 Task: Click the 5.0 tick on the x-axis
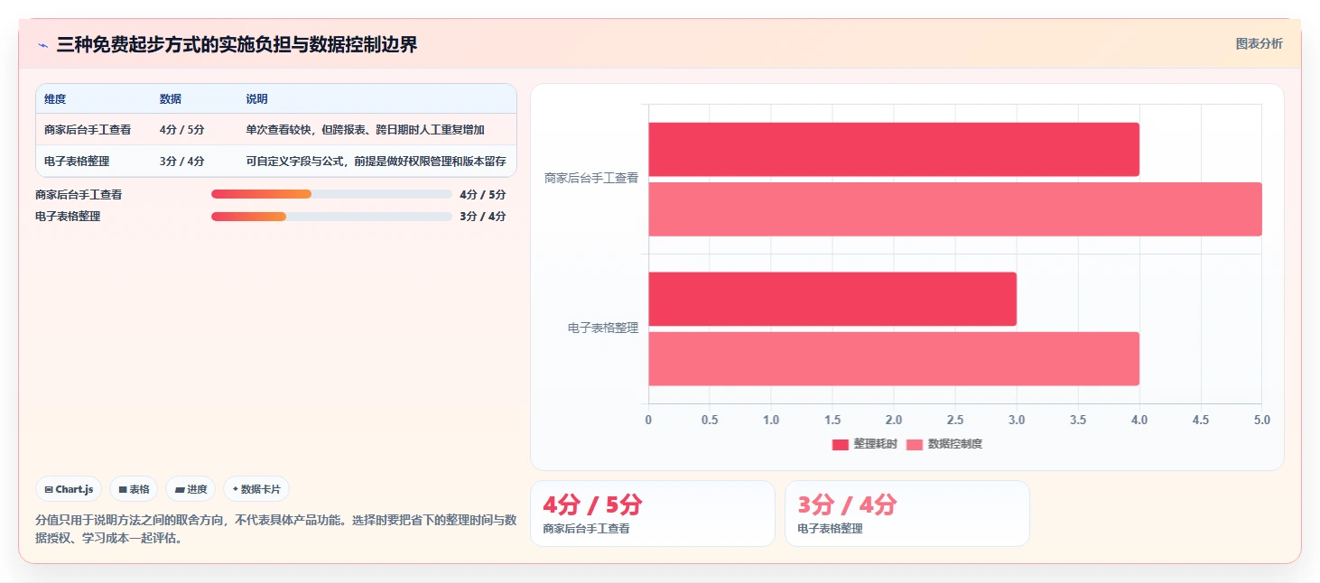click(x=1261, y=420)
